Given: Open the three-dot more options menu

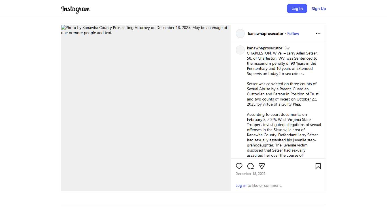Looking at the screenshot, I should click(x=318, y=33).
